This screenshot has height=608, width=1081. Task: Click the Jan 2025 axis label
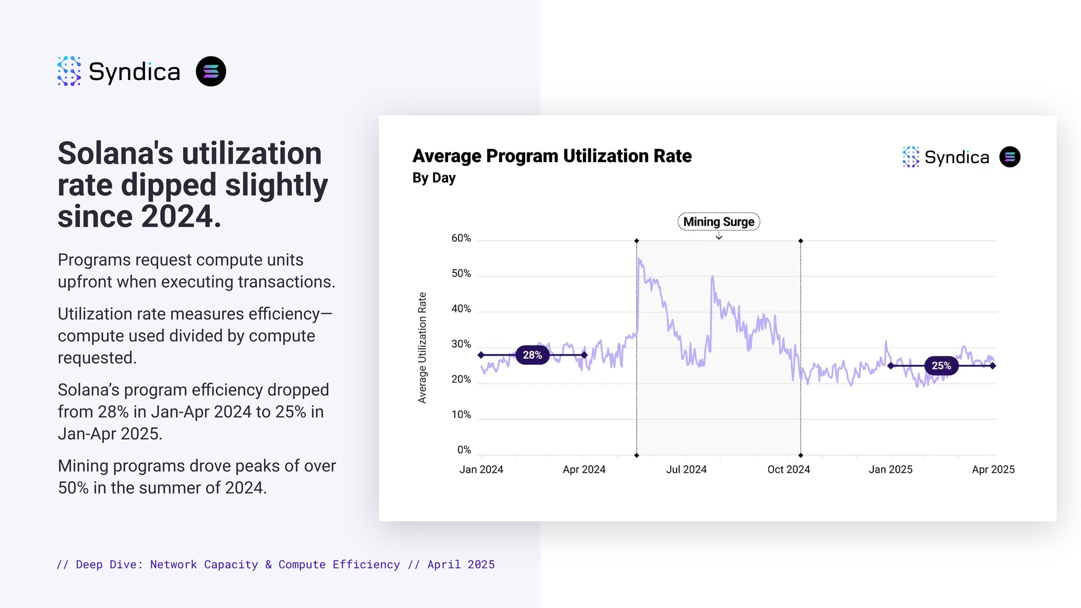[x=890, y=469]
